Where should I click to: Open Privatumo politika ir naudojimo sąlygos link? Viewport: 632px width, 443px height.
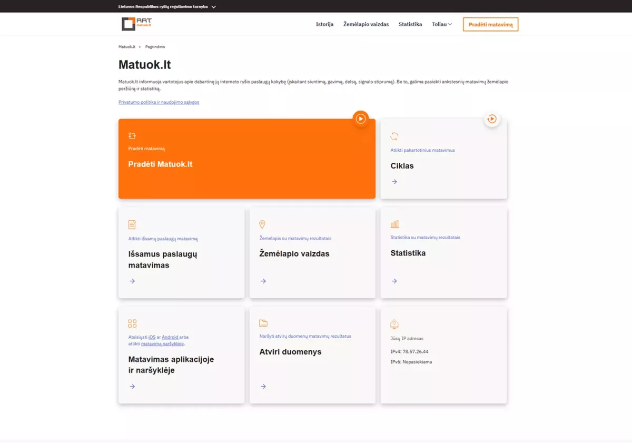coord(159,102)
